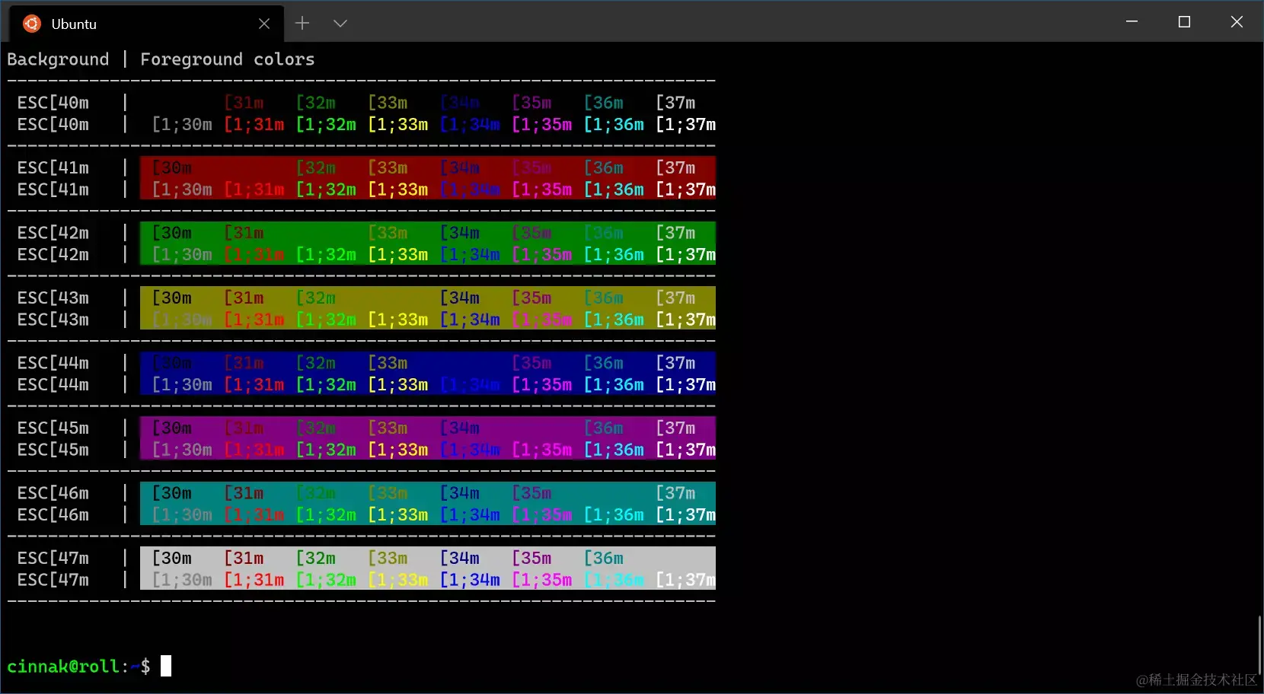Click [1;34m on the cyan ESC[46m background
This screenshot has width=1264, height=694.
(x=470, y=514)
